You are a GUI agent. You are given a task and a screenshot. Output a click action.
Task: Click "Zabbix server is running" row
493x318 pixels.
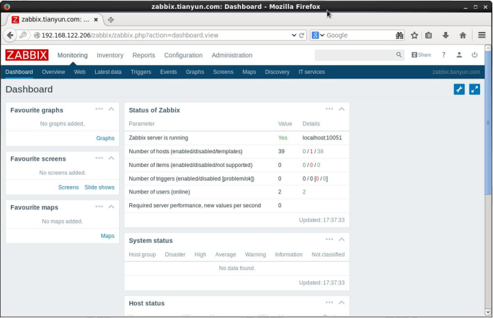click(237, 137)
